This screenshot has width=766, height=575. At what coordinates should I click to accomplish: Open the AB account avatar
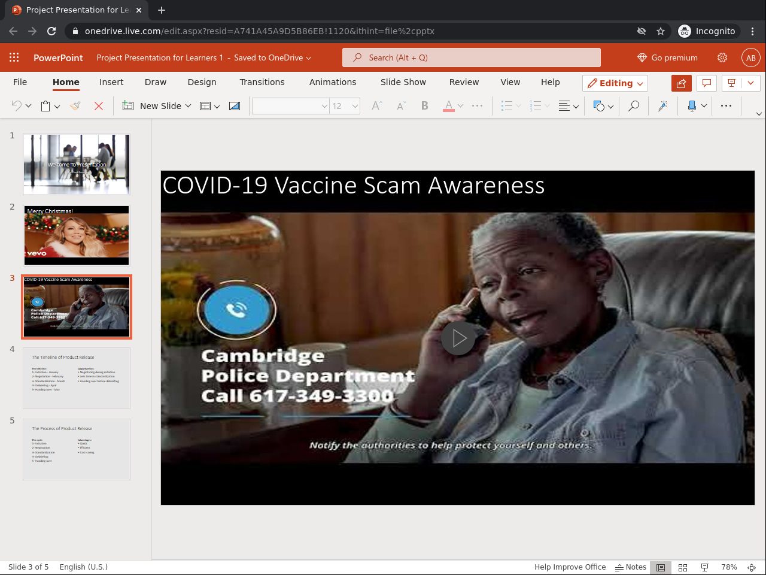tap(751, 57)
